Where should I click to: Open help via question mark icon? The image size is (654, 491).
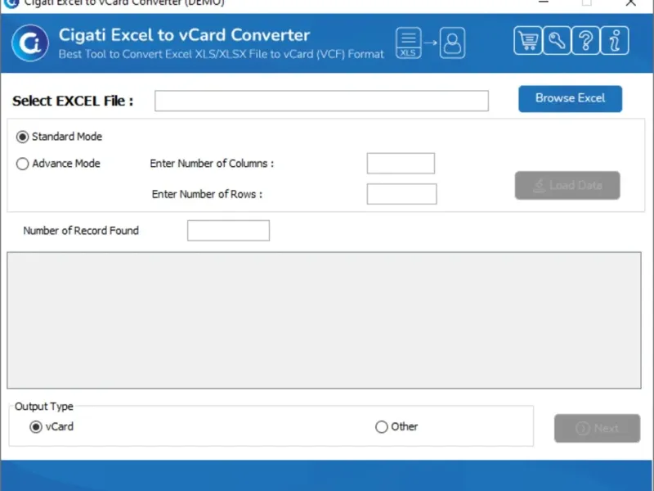click(x=585, y=40)
